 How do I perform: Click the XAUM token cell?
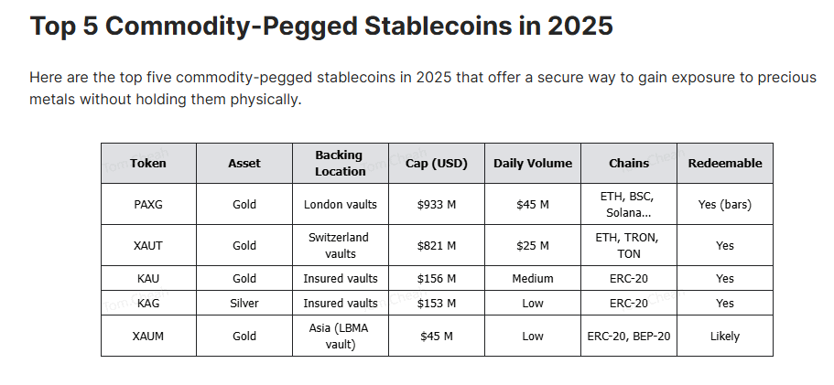148,337
